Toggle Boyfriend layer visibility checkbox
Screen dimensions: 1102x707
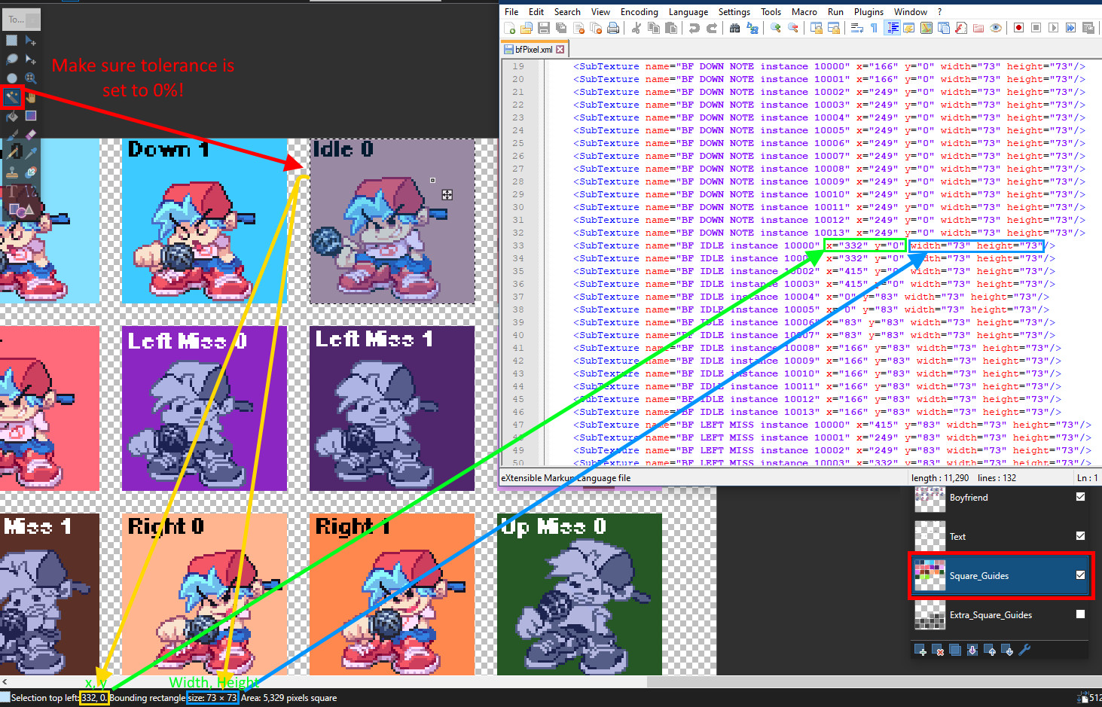[x=1080, y=497]
